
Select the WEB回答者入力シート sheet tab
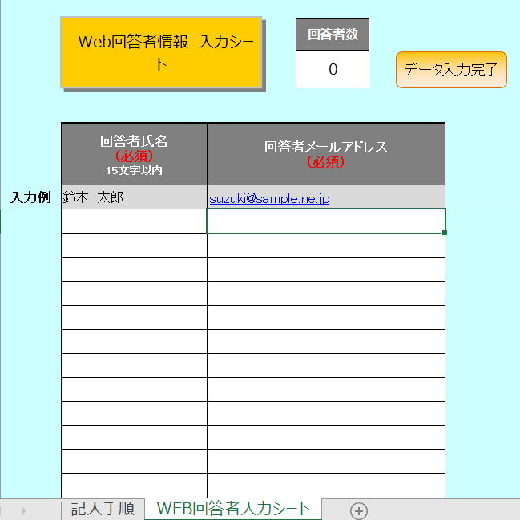coord(233,509)
